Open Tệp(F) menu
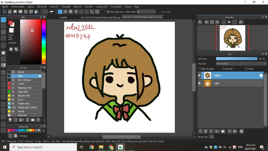This screenshot has width=268, height=151. pos(5,7)
